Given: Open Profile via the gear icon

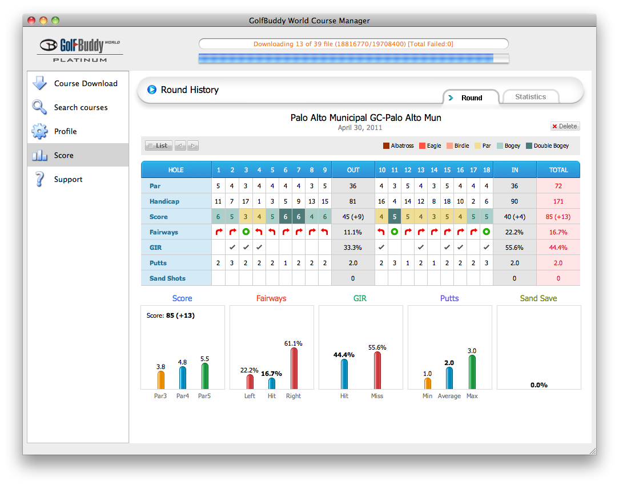Looking at the screenshot, I should pyautogui.click(x=39, y=131).
